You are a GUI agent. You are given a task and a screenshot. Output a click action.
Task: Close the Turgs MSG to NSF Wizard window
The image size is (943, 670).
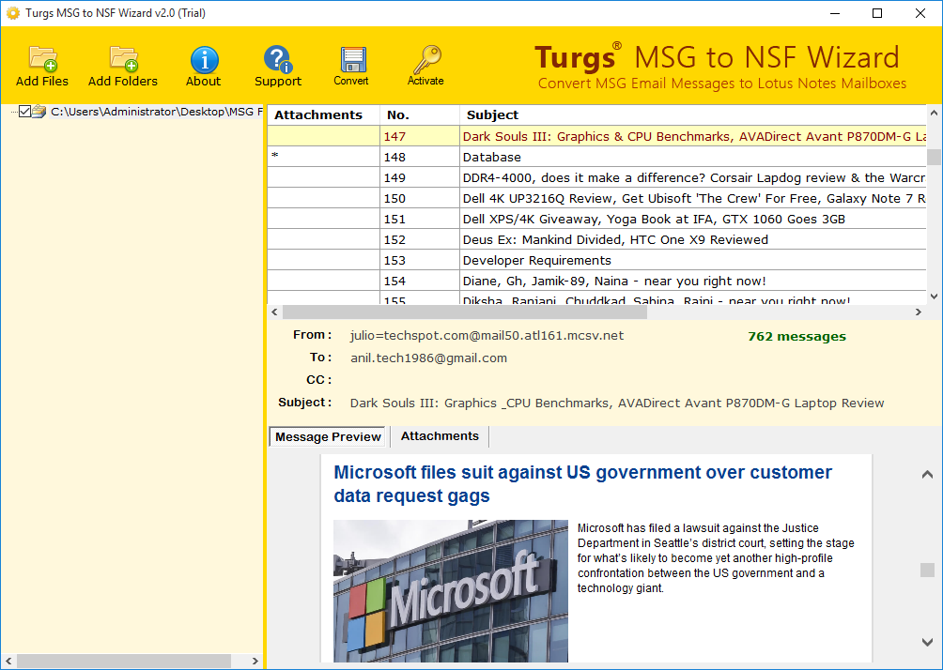(x=920, y=13)
